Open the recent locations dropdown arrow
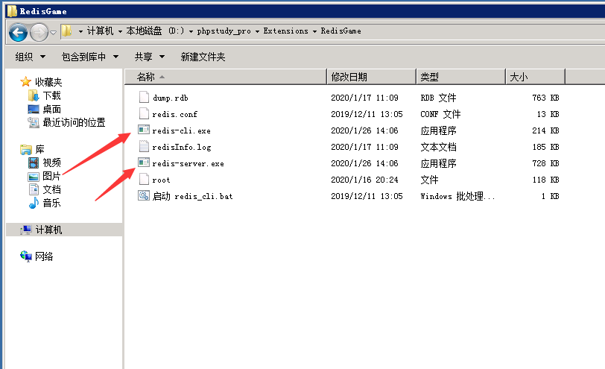 click(53, 33)
